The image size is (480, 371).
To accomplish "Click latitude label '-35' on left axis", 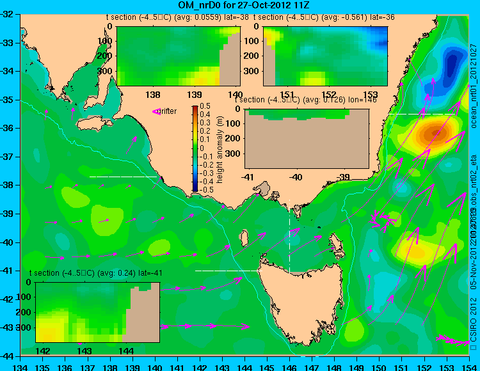I will point(7,100).
